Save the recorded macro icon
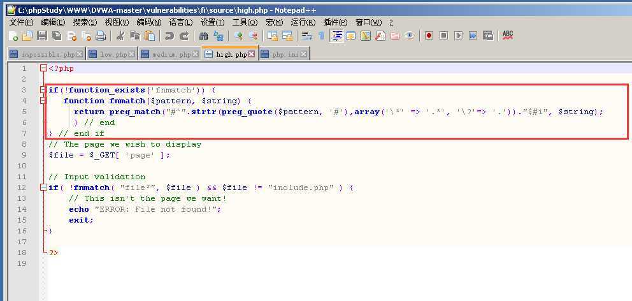This screenshot has height=301, width=632. 488,36
